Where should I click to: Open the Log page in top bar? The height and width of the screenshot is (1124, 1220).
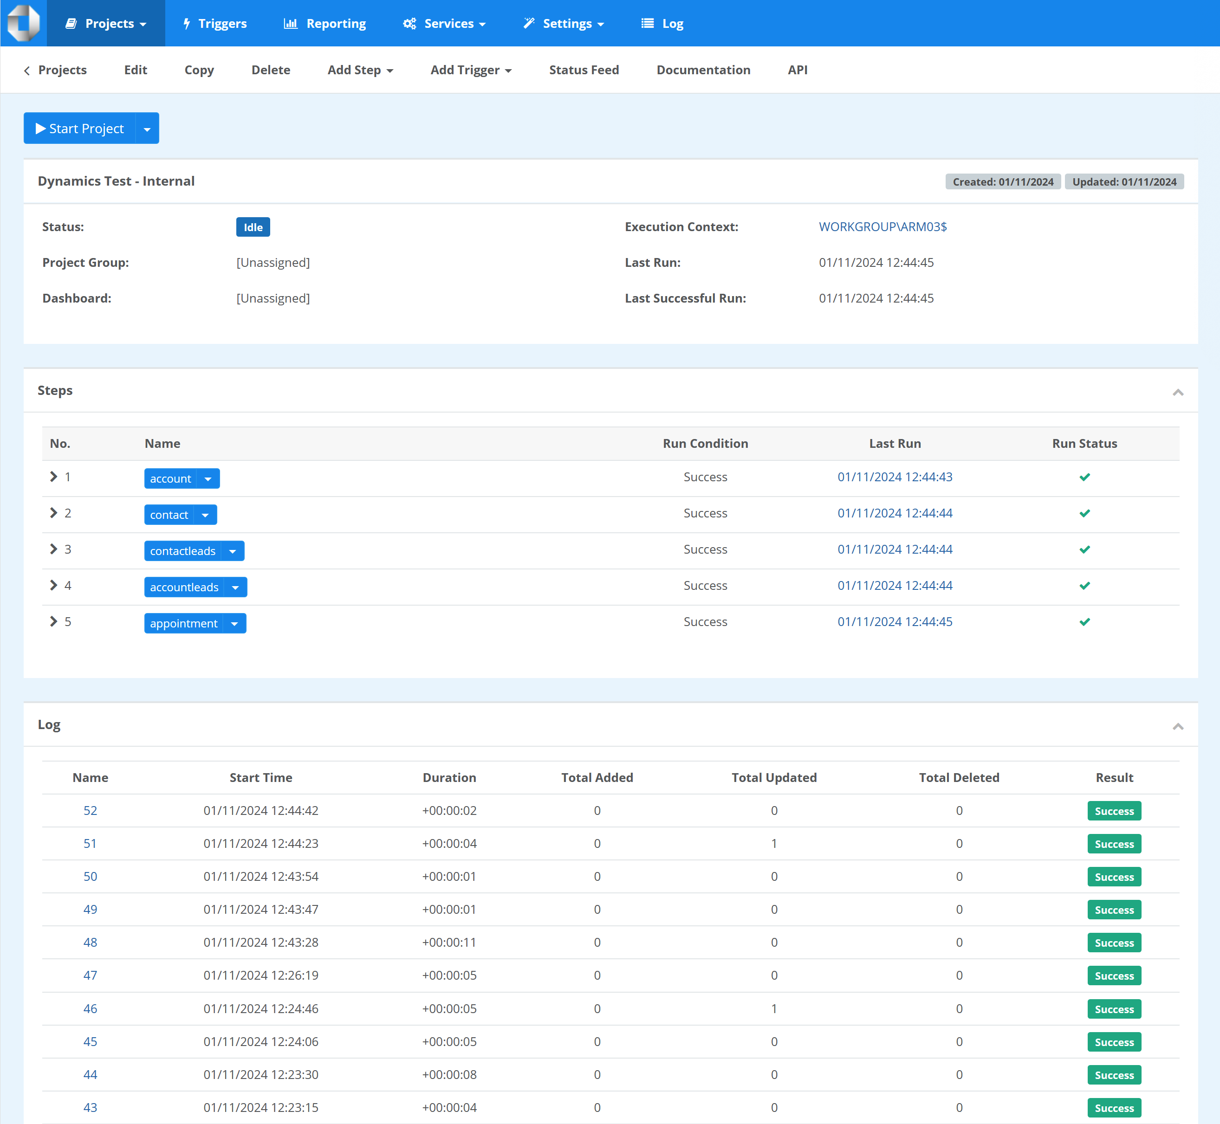coord(662,23)
